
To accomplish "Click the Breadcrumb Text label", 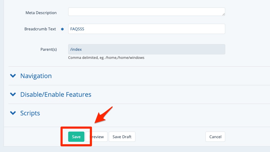I will (40, 29).
